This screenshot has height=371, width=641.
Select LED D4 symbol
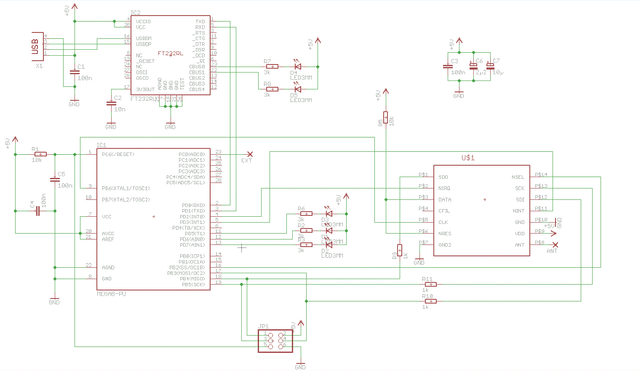(297, 66)
